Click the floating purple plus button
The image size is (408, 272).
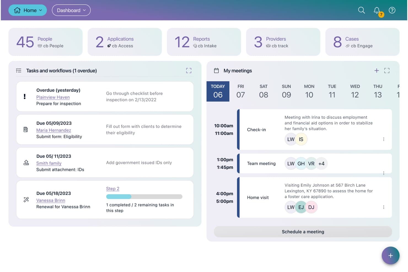[x=390, y=255]
